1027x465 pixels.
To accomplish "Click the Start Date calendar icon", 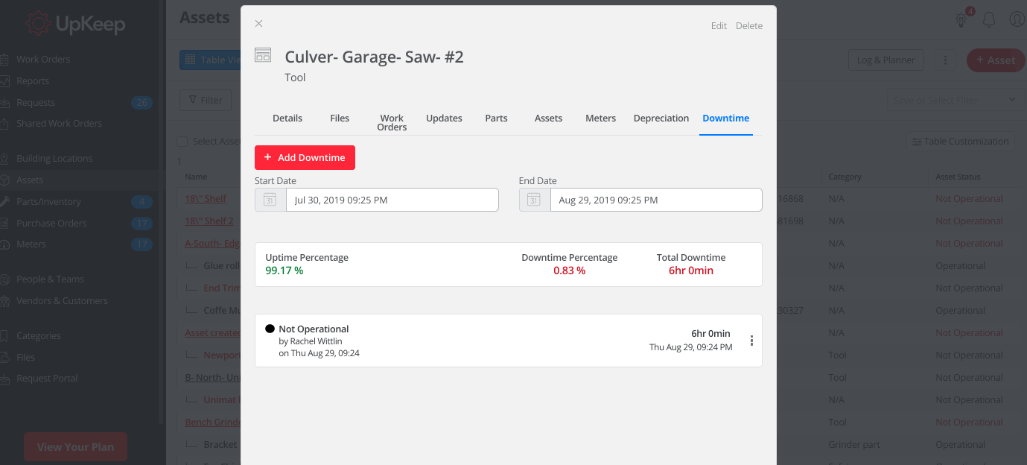I will point(270,200).
